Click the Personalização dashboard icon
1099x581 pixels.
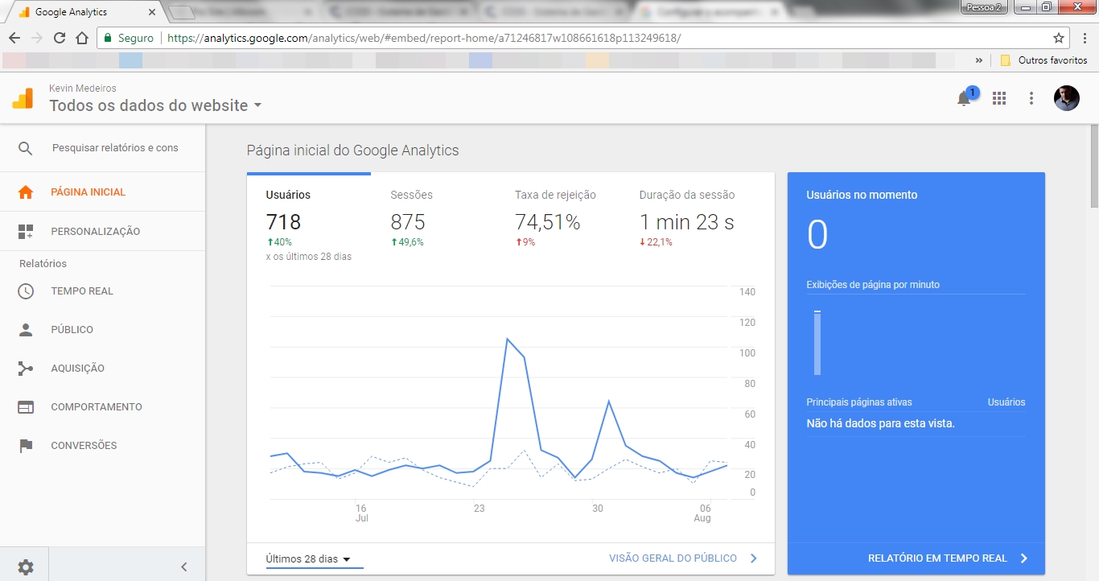(26, 232)
